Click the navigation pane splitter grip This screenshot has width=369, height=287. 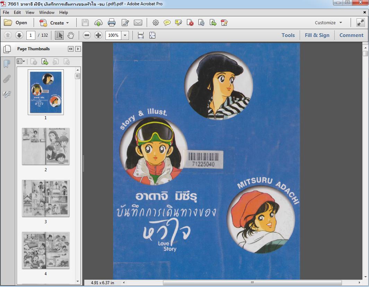83,163
